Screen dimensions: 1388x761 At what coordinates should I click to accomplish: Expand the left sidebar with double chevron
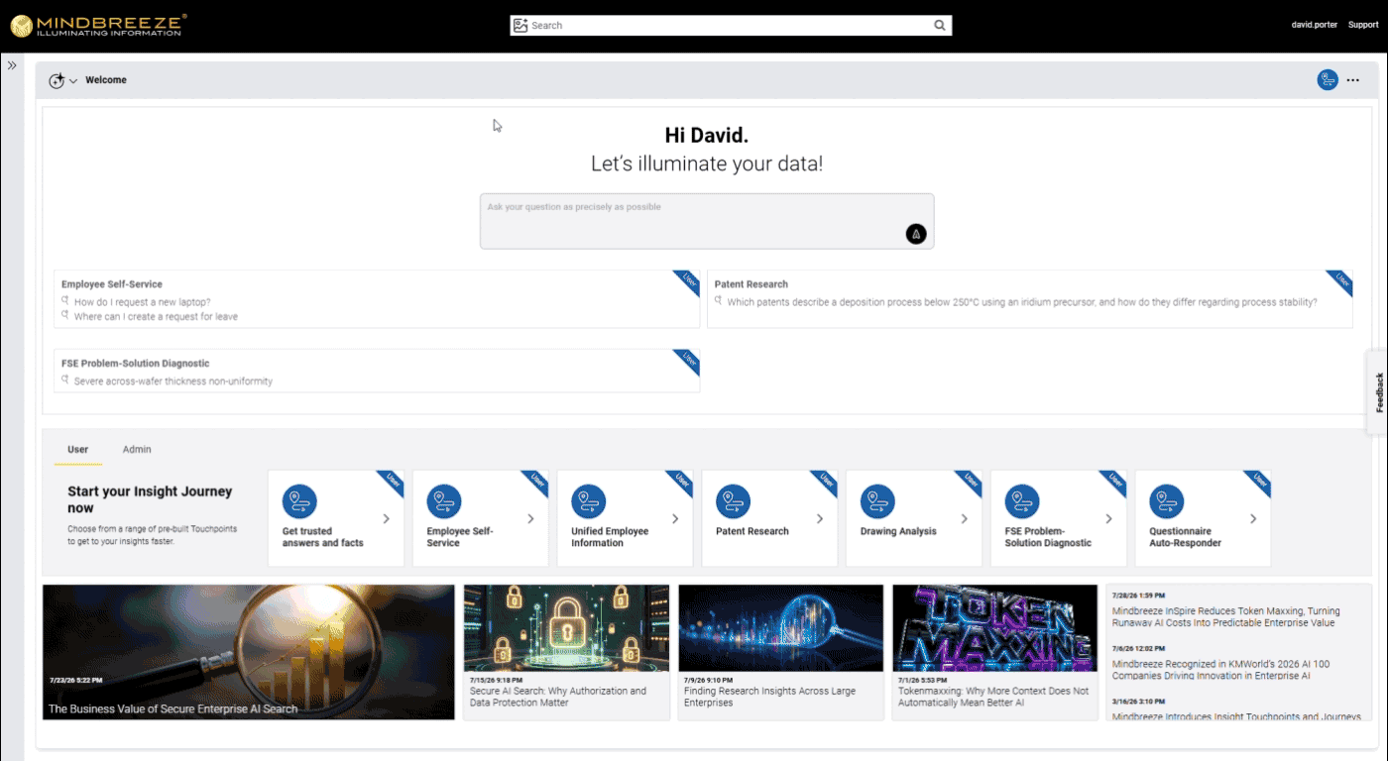[x=12, y=65]
